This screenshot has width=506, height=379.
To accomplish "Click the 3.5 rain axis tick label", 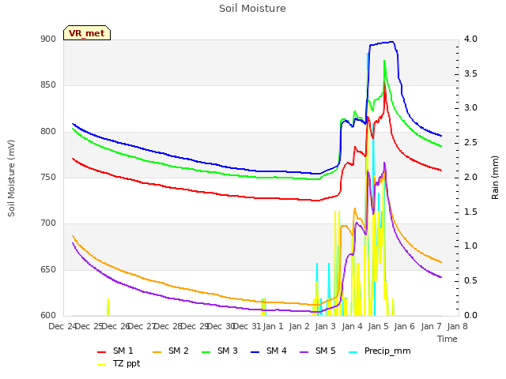I will (470, 73).
